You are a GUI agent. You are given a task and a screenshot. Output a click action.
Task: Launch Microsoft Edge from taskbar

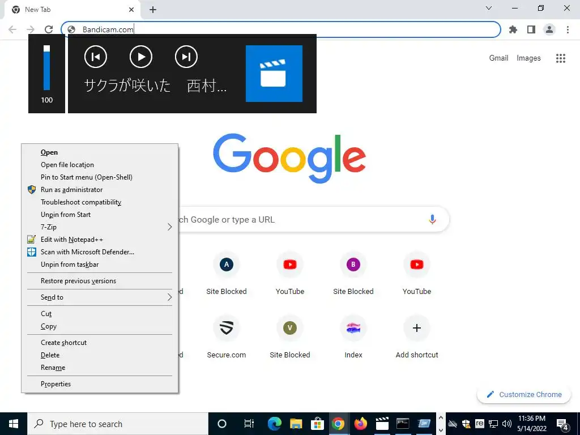[x=275, y=424]
